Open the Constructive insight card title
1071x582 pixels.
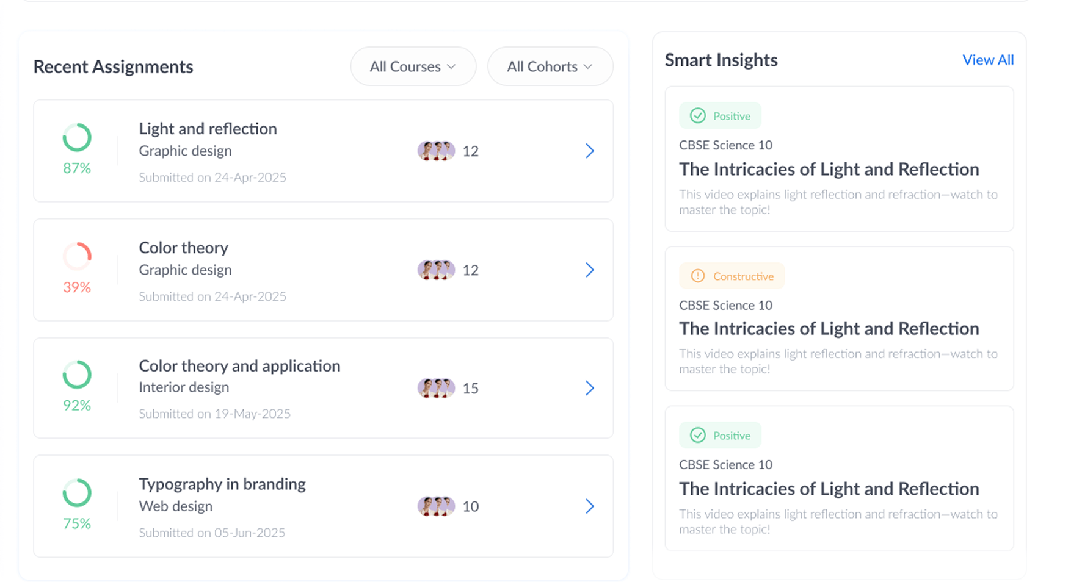coord(829,329)
